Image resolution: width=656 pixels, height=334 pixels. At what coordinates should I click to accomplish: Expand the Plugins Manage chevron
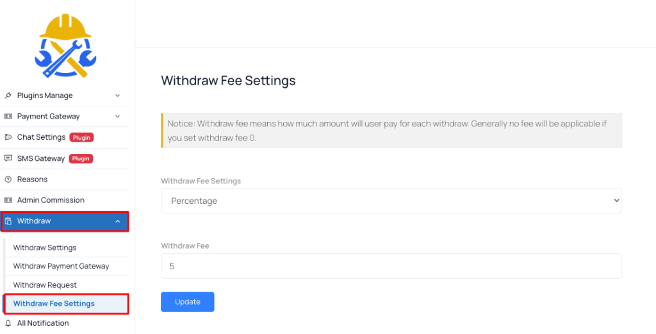[x=118, y=96]
